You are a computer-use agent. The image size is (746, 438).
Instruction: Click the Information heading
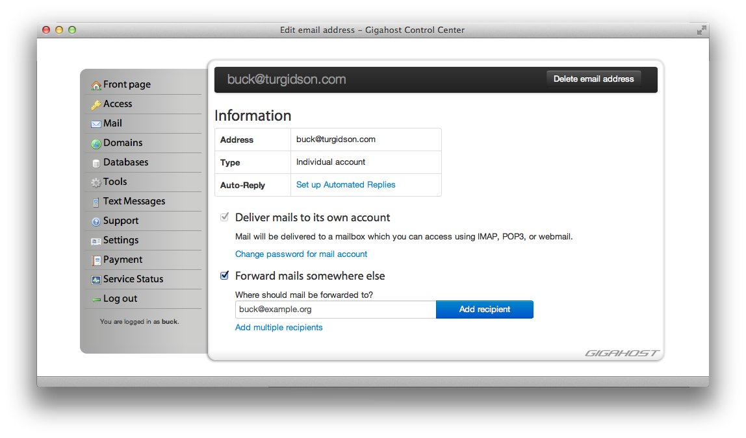point(253,116)
